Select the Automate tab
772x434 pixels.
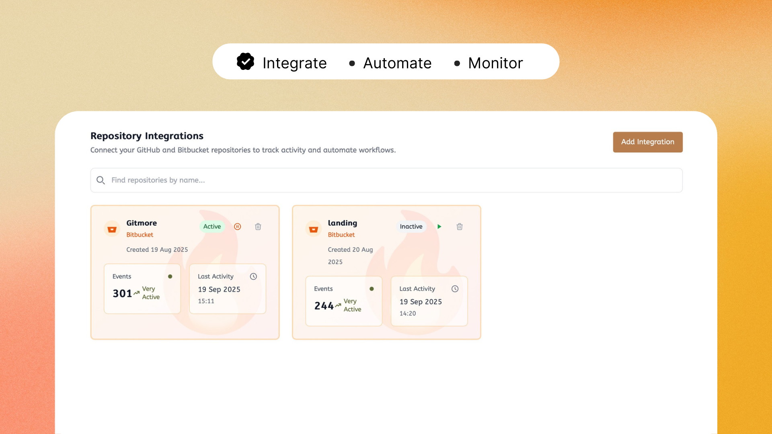tap(397, 63)
